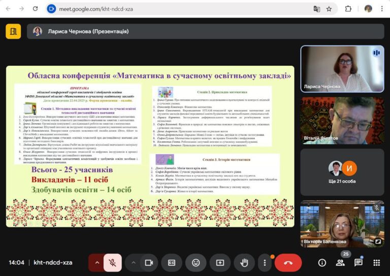Screen dimensions: 390x276
Task: Unmute the microphone
Action: coord(113,263)
